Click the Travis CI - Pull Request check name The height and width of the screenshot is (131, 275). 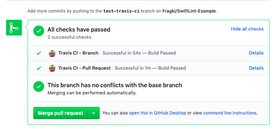coord(84,68)
